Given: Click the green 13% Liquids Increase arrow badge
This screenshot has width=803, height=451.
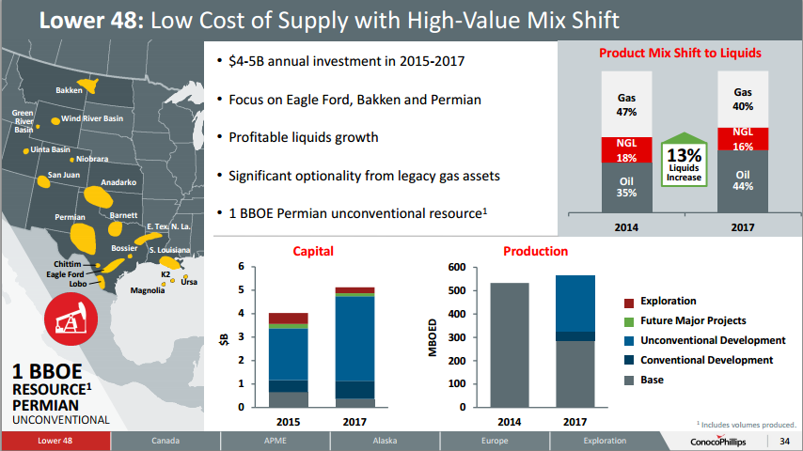Looking at the screenshot, I should [x=684, y=159].
